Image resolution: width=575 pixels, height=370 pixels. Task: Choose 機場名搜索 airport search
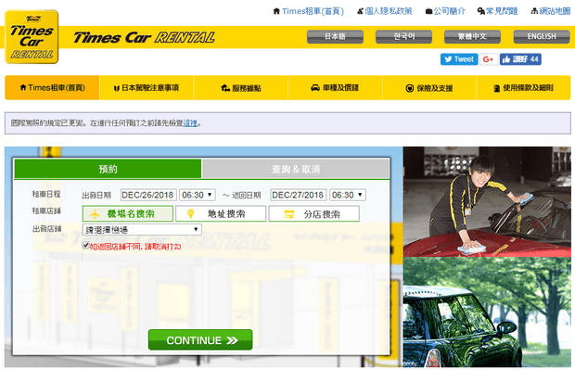coord(128,214)
